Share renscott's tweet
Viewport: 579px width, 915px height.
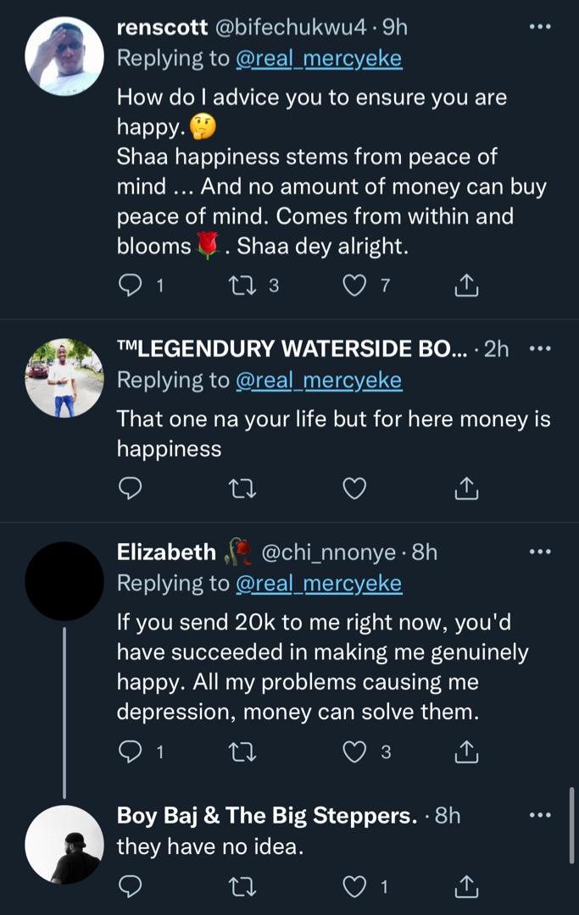click(466, 286)
